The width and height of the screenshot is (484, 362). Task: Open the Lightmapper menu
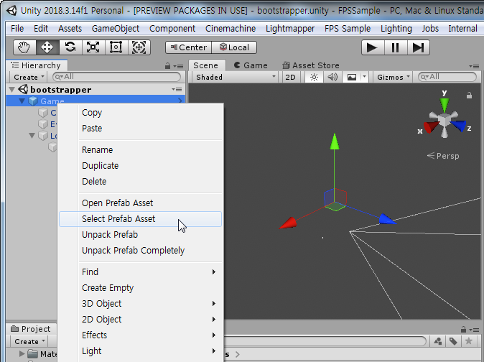290,29
